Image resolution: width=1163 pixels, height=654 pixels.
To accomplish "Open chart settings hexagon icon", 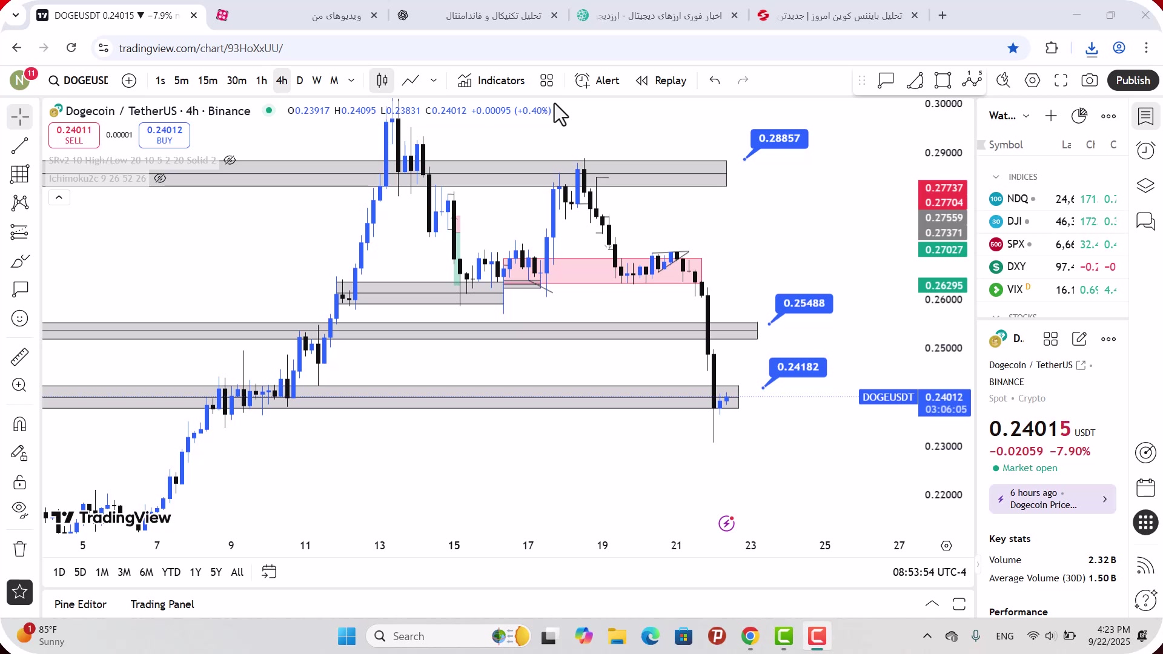I will (1032, 81).
